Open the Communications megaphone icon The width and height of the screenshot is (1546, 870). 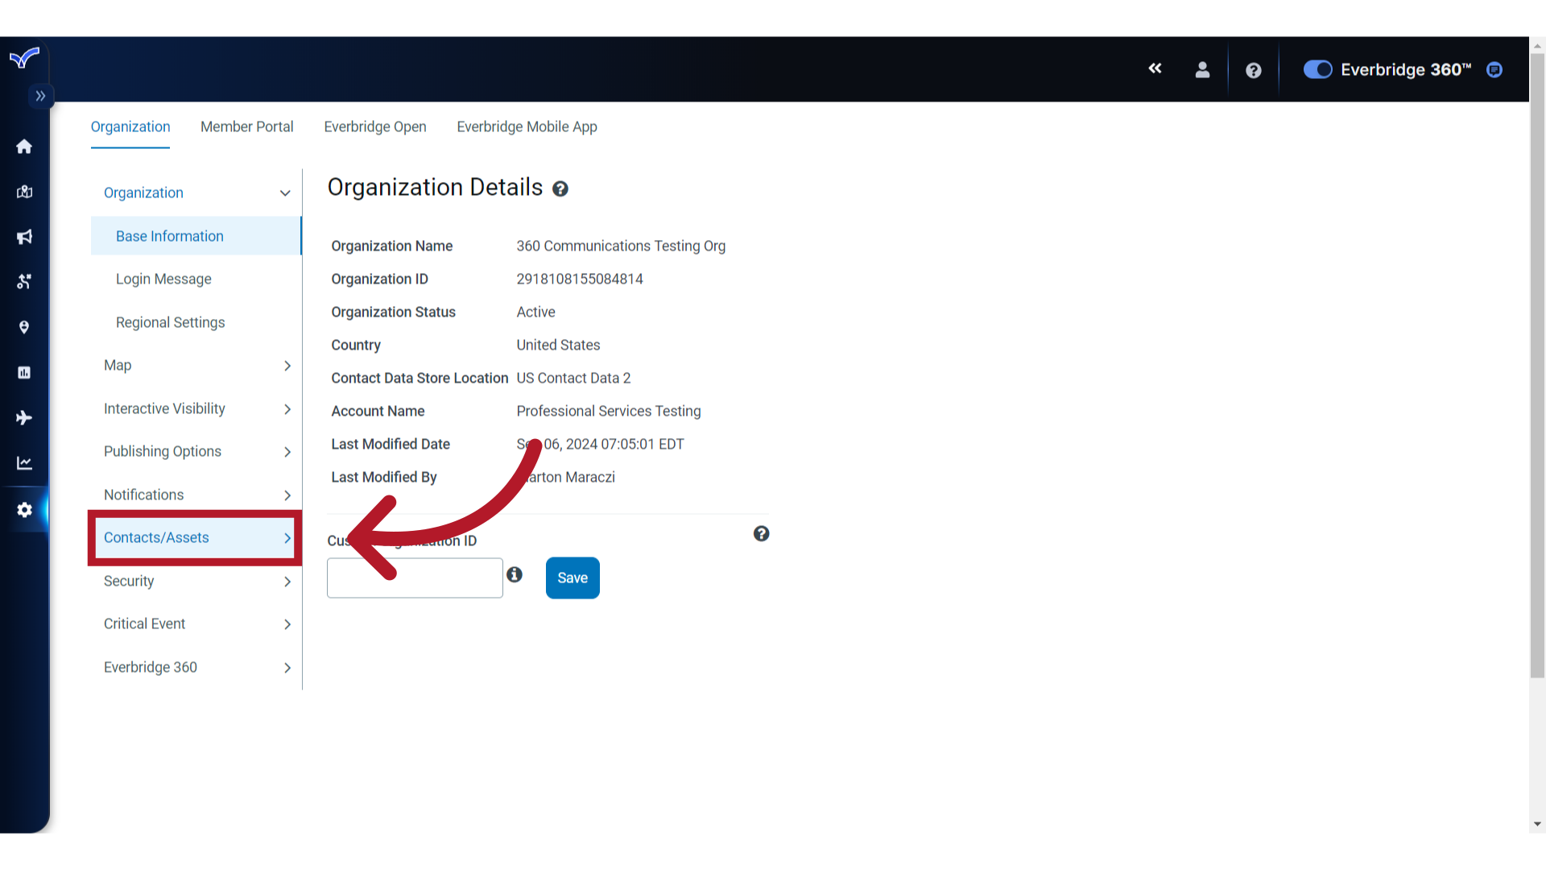point(24,237)
